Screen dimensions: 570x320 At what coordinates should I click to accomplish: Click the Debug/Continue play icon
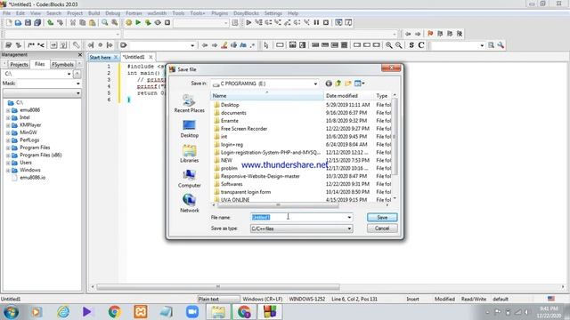248,23
